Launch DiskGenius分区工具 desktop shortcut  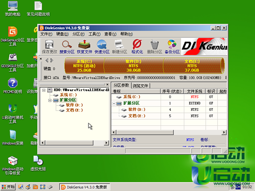(13, 37)
